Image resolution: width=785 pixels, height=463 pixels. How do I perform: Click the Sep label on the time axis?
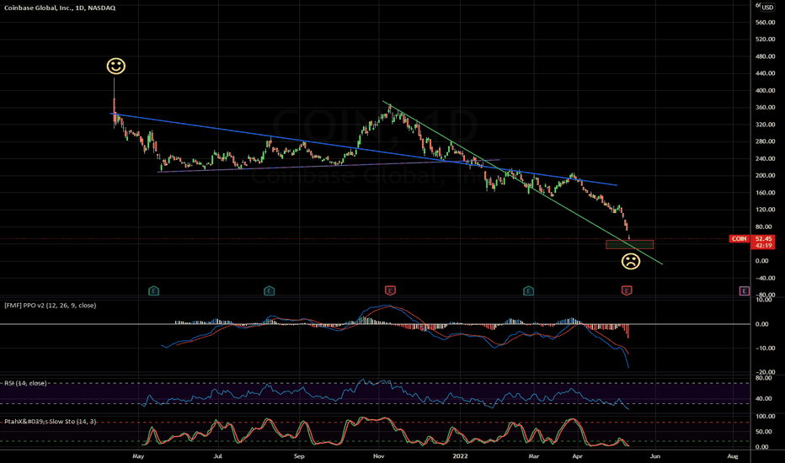tap(299, 456)
